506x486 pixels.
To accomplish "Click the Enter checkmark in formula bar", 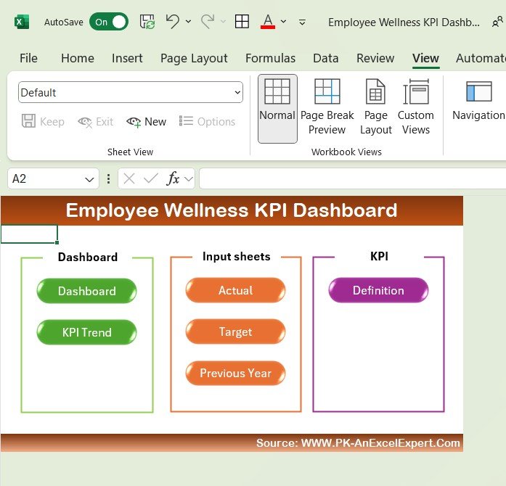I will [151, 178].
